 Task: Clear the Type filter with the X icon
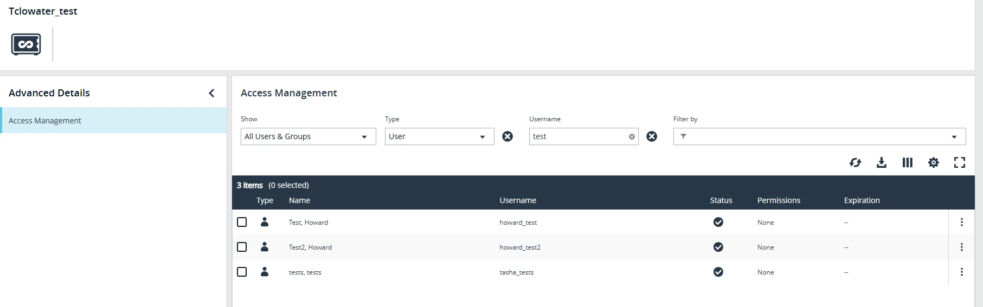tap(507, 136)
